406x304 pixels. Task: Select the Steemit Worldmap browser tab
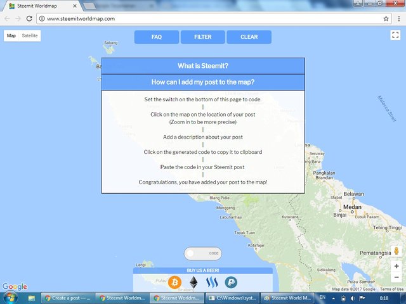[41, 6]
